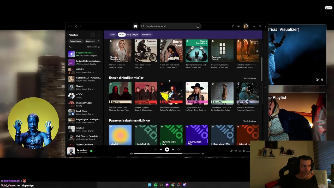Screen dimensions: 334x188
Task: Navigate back with the left arrow
Action: (76, 26)
